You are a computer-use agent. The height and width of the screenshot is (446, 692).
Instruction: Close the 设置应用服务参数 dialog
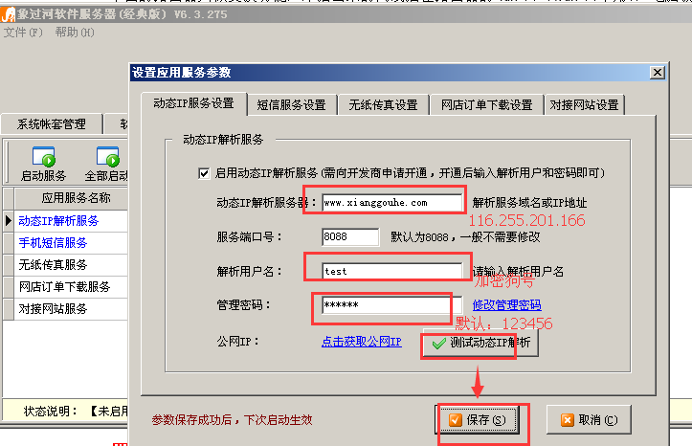tap(658, 73)
